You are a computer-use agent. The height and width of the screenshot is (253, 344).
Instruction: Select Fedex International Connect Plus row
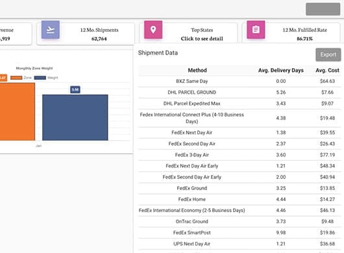point(240,118)
